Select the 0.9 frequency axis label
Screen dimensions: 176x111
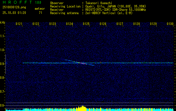point(3,64)
